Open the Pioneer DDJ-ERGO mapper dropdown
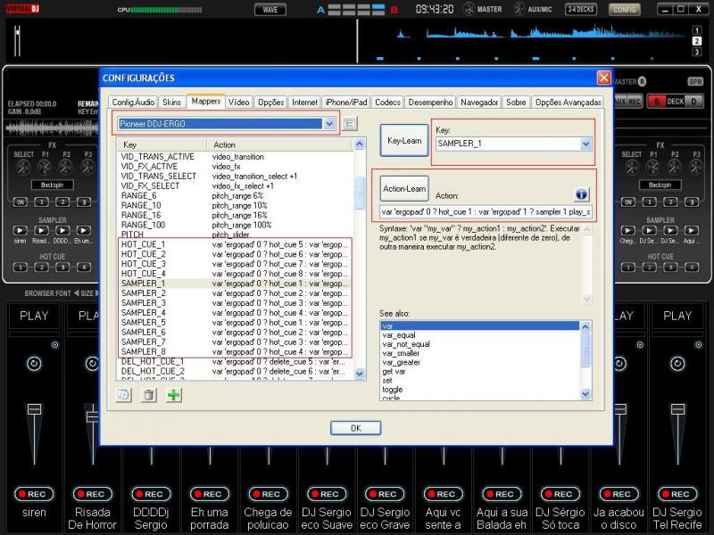 (329, 124)
